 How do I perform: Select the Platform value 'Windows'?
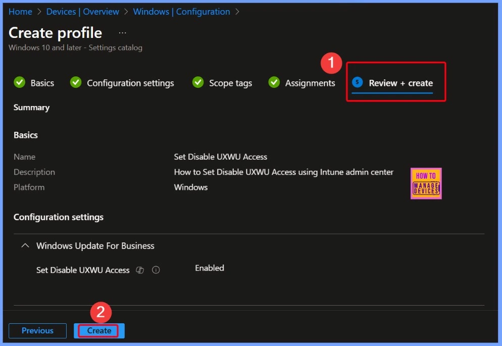click(x=191, y=187)
